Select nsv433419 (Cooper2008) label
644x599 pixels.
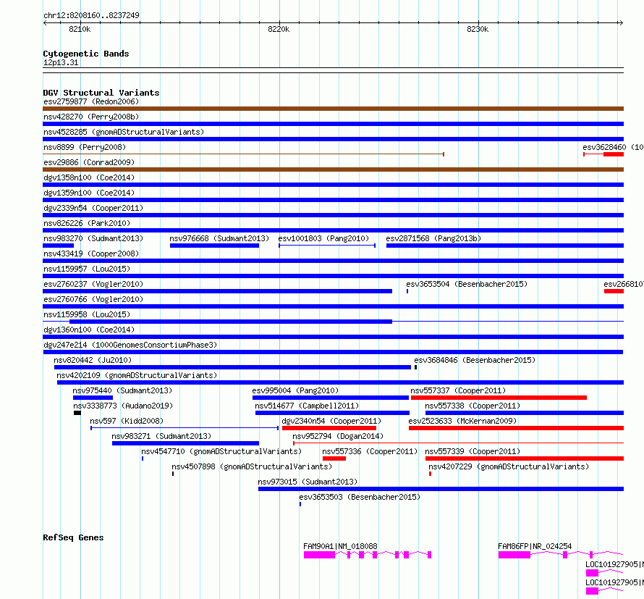(x=91, y=254)
